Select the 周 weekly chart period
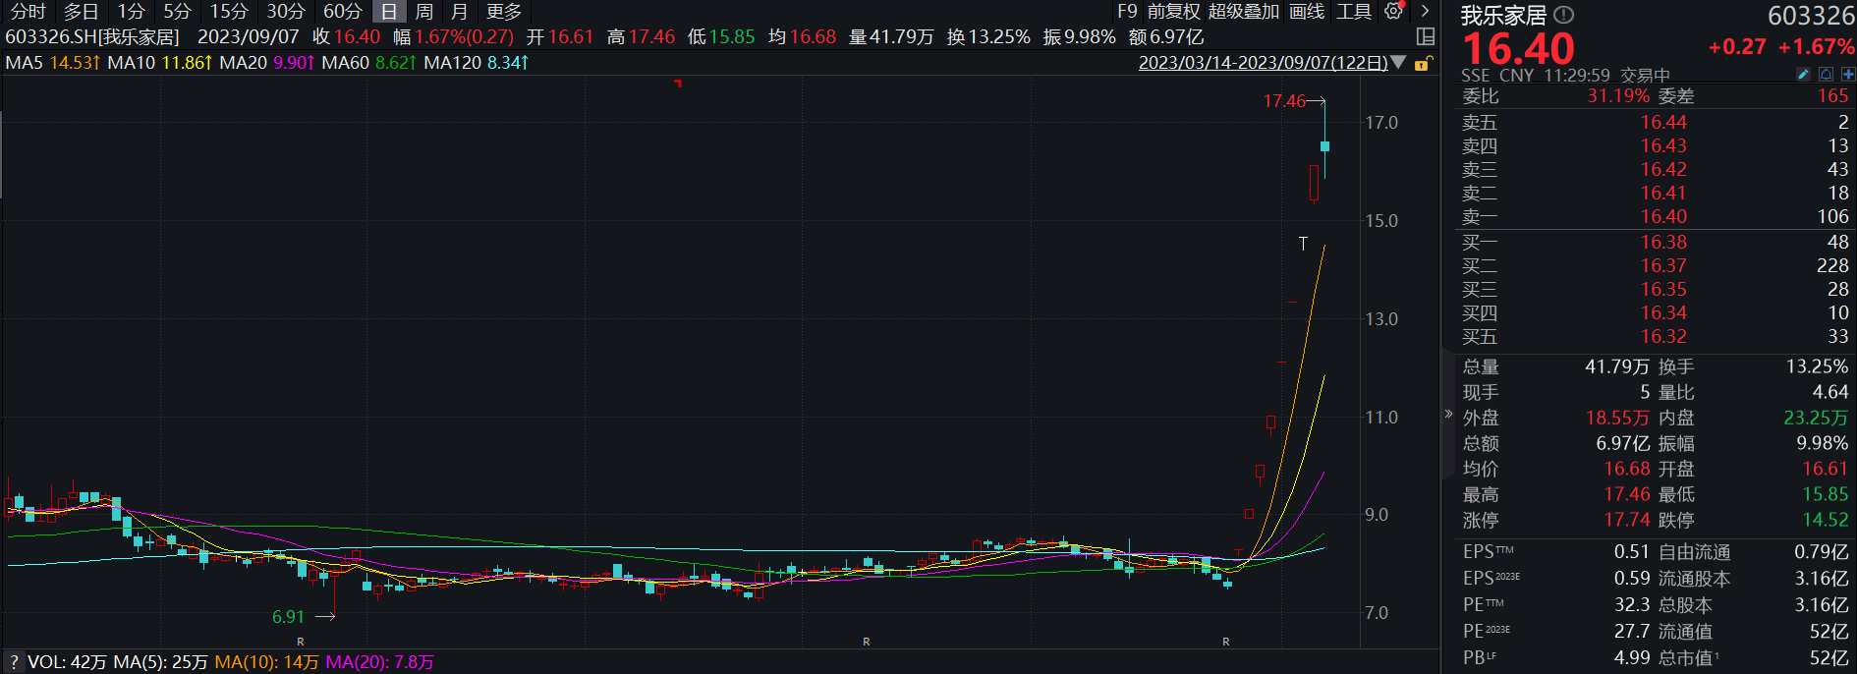This screenshot has width=1857, height=674. pyautogui.click(x=423, y=11)
